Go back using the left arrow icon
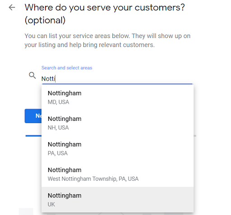231x215 pixels. click(x=12, y=7)
